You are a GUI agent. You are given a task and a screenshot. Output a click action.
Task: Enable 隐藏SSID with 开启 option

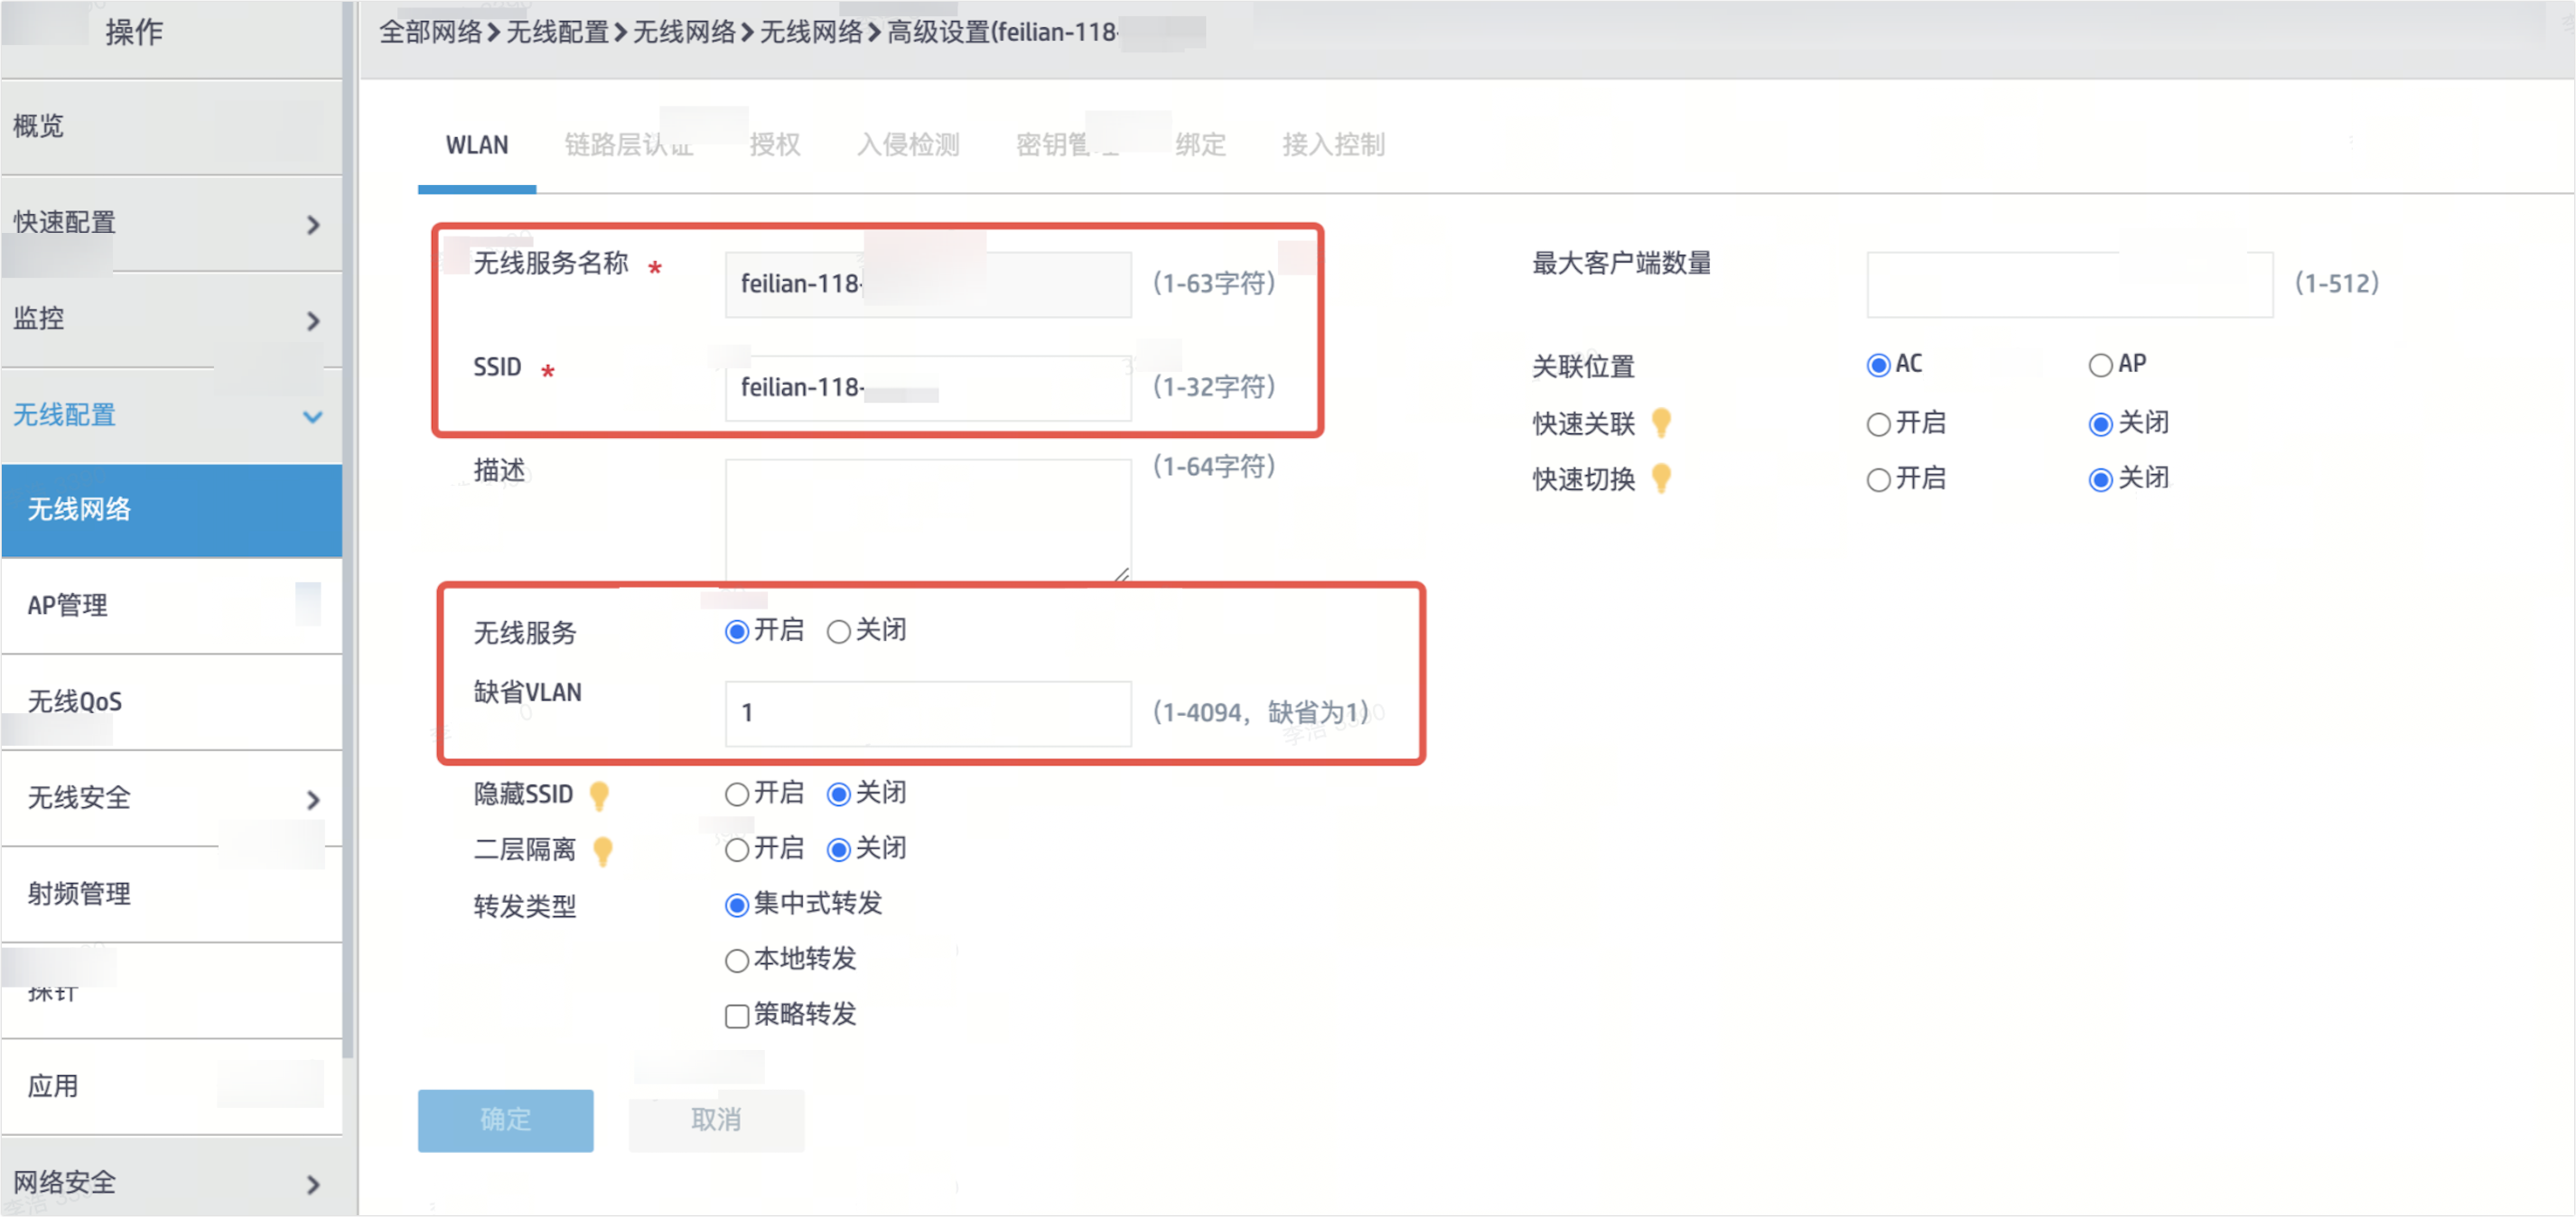pyautogui.click(x=737, y=795)
